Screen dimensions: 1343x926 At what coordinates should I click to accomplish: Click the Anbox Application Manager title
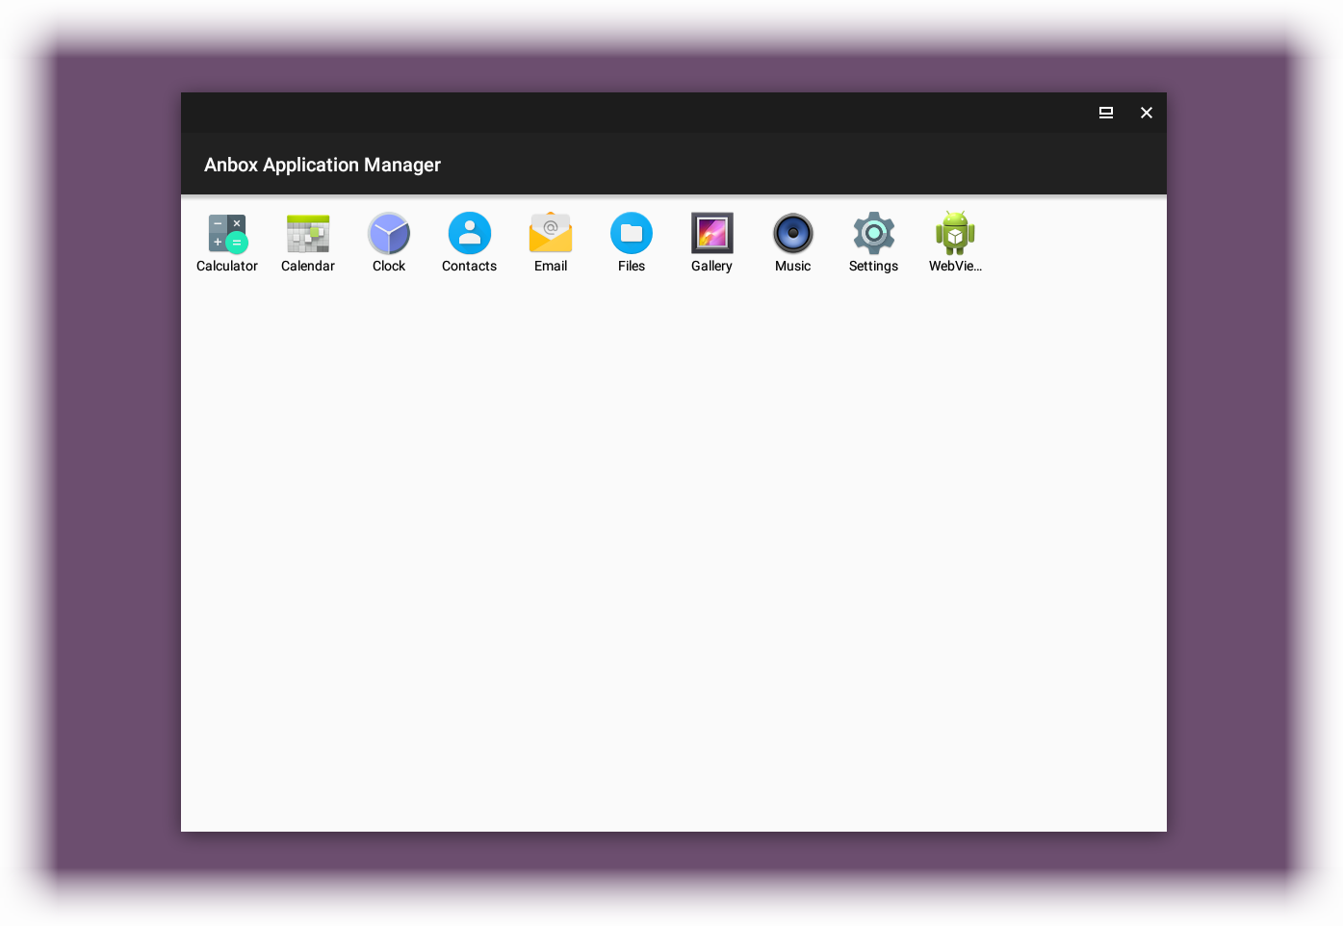(323, 165)
